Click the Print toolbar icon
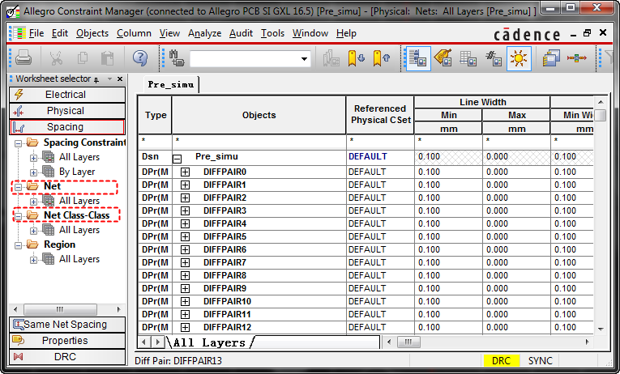This screenshot has width=620, height=374. pyautogui.click(x=24, y=58)
